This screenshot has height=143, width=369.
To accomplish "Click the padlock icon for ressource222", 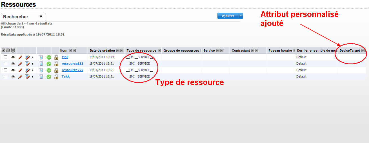I will point(56,70).
